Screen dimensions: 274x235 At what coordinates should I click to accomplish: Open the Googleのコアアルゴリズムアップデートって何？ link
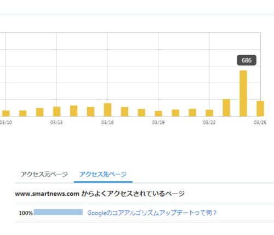(152, 213)
